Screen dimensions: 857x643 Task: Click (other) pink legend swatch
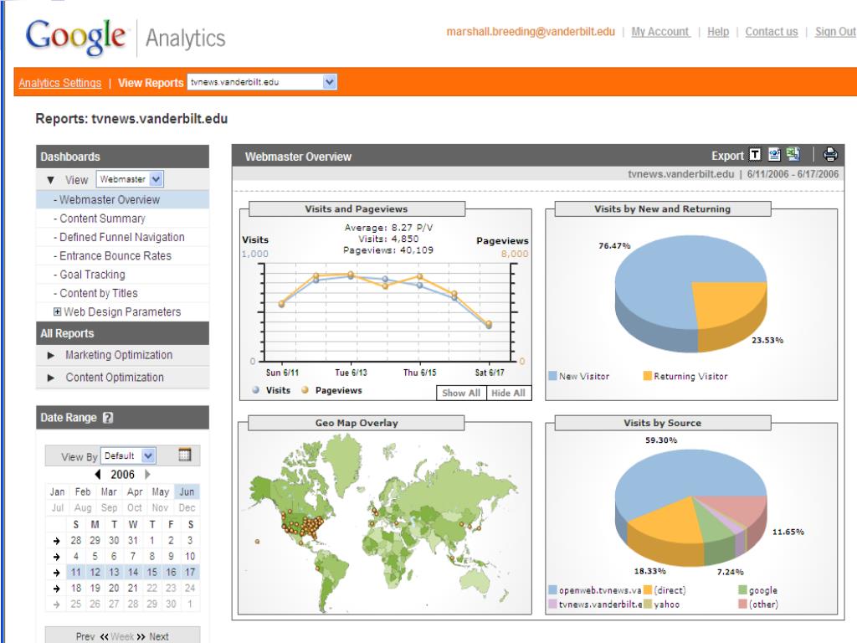[742, 604]
